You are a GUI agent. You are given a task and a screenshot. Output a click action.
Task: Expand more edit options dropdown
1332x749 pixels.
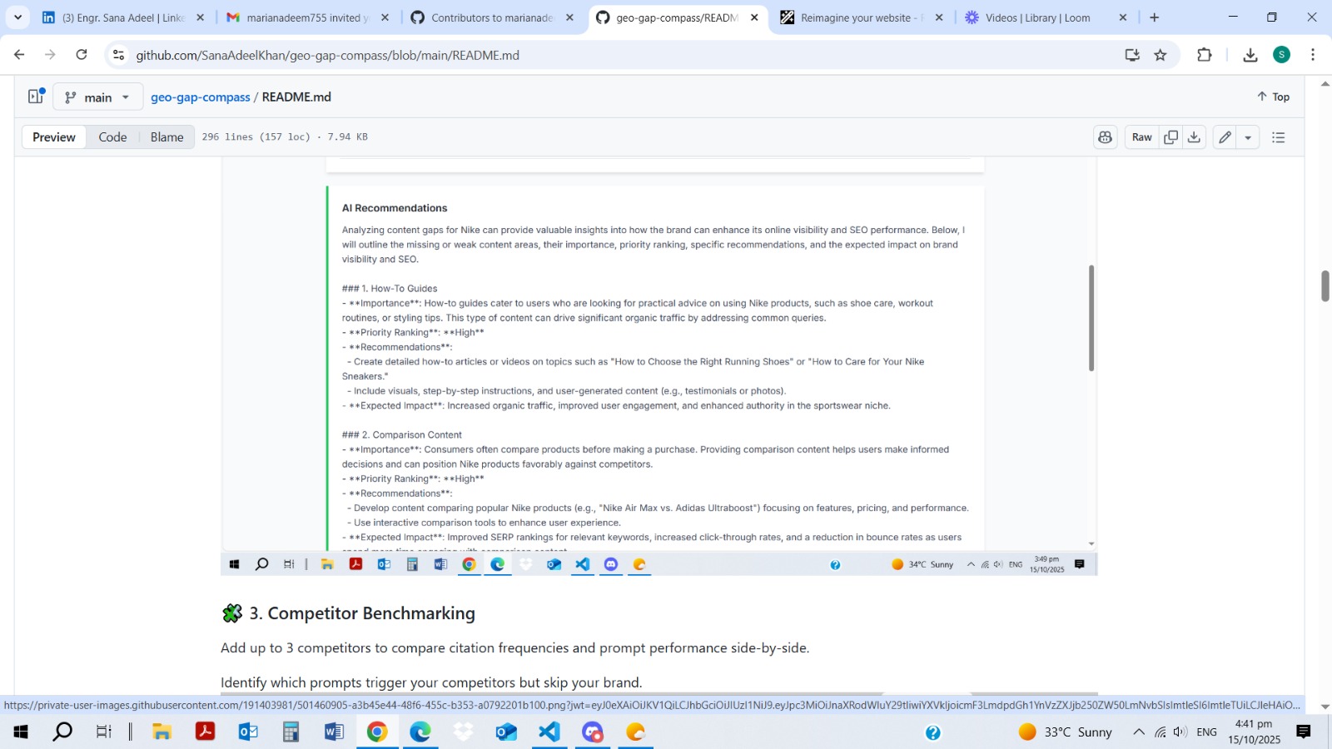coord(1248,137)
